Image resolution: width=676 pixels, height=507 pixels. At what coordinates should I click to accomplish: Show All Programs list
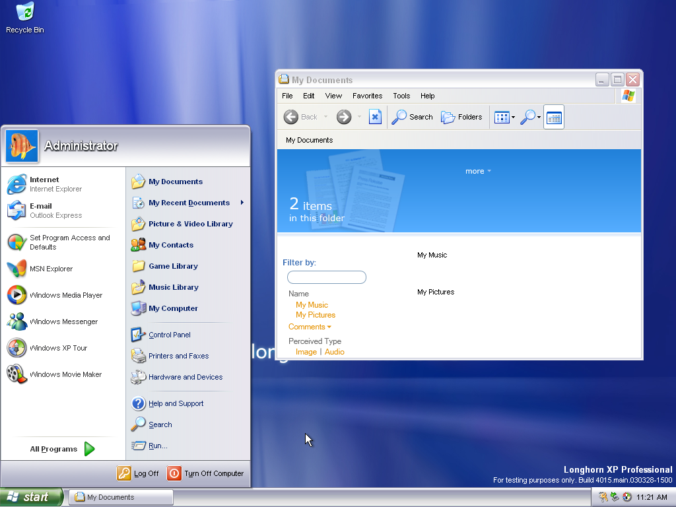[x=62, y=449]
